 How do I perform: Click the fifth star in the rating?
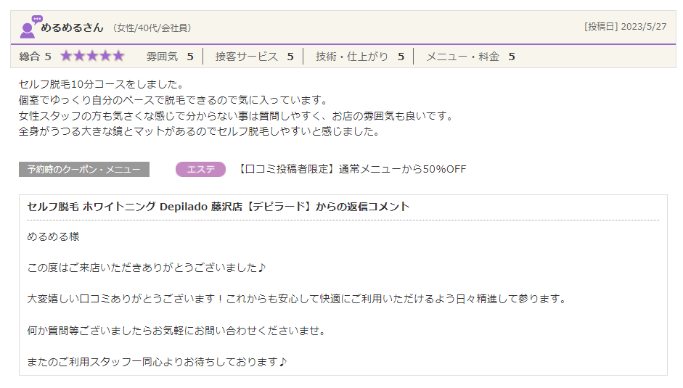118,56
